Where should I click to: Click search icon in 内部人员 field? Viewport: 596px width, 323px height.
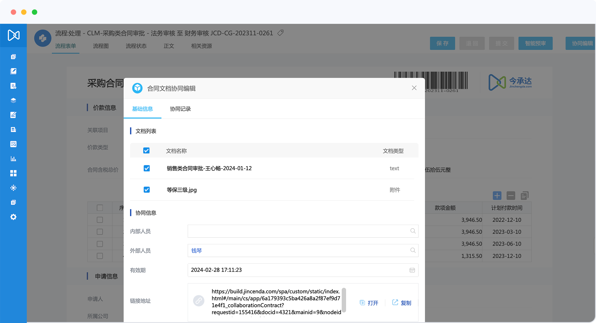coord(413,231)
